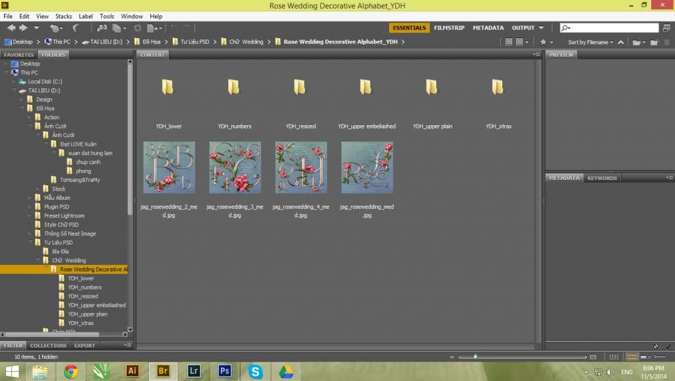
Task: Cancel metadata changes with the cancel icon
Action: click(x=656, y=346)
